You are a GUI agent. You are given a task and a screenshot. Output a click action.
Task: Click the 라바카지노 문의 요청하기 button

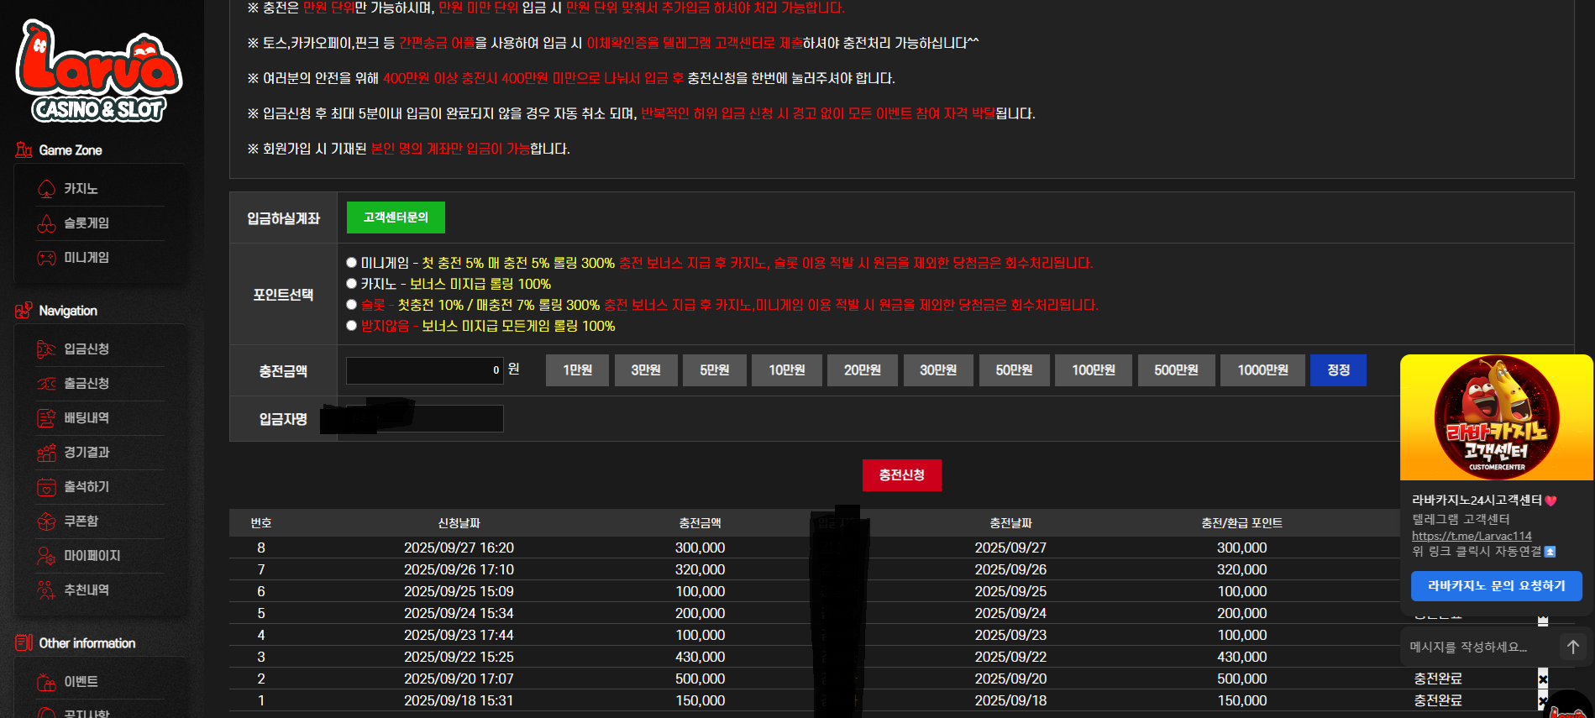tap(1496, 586)
